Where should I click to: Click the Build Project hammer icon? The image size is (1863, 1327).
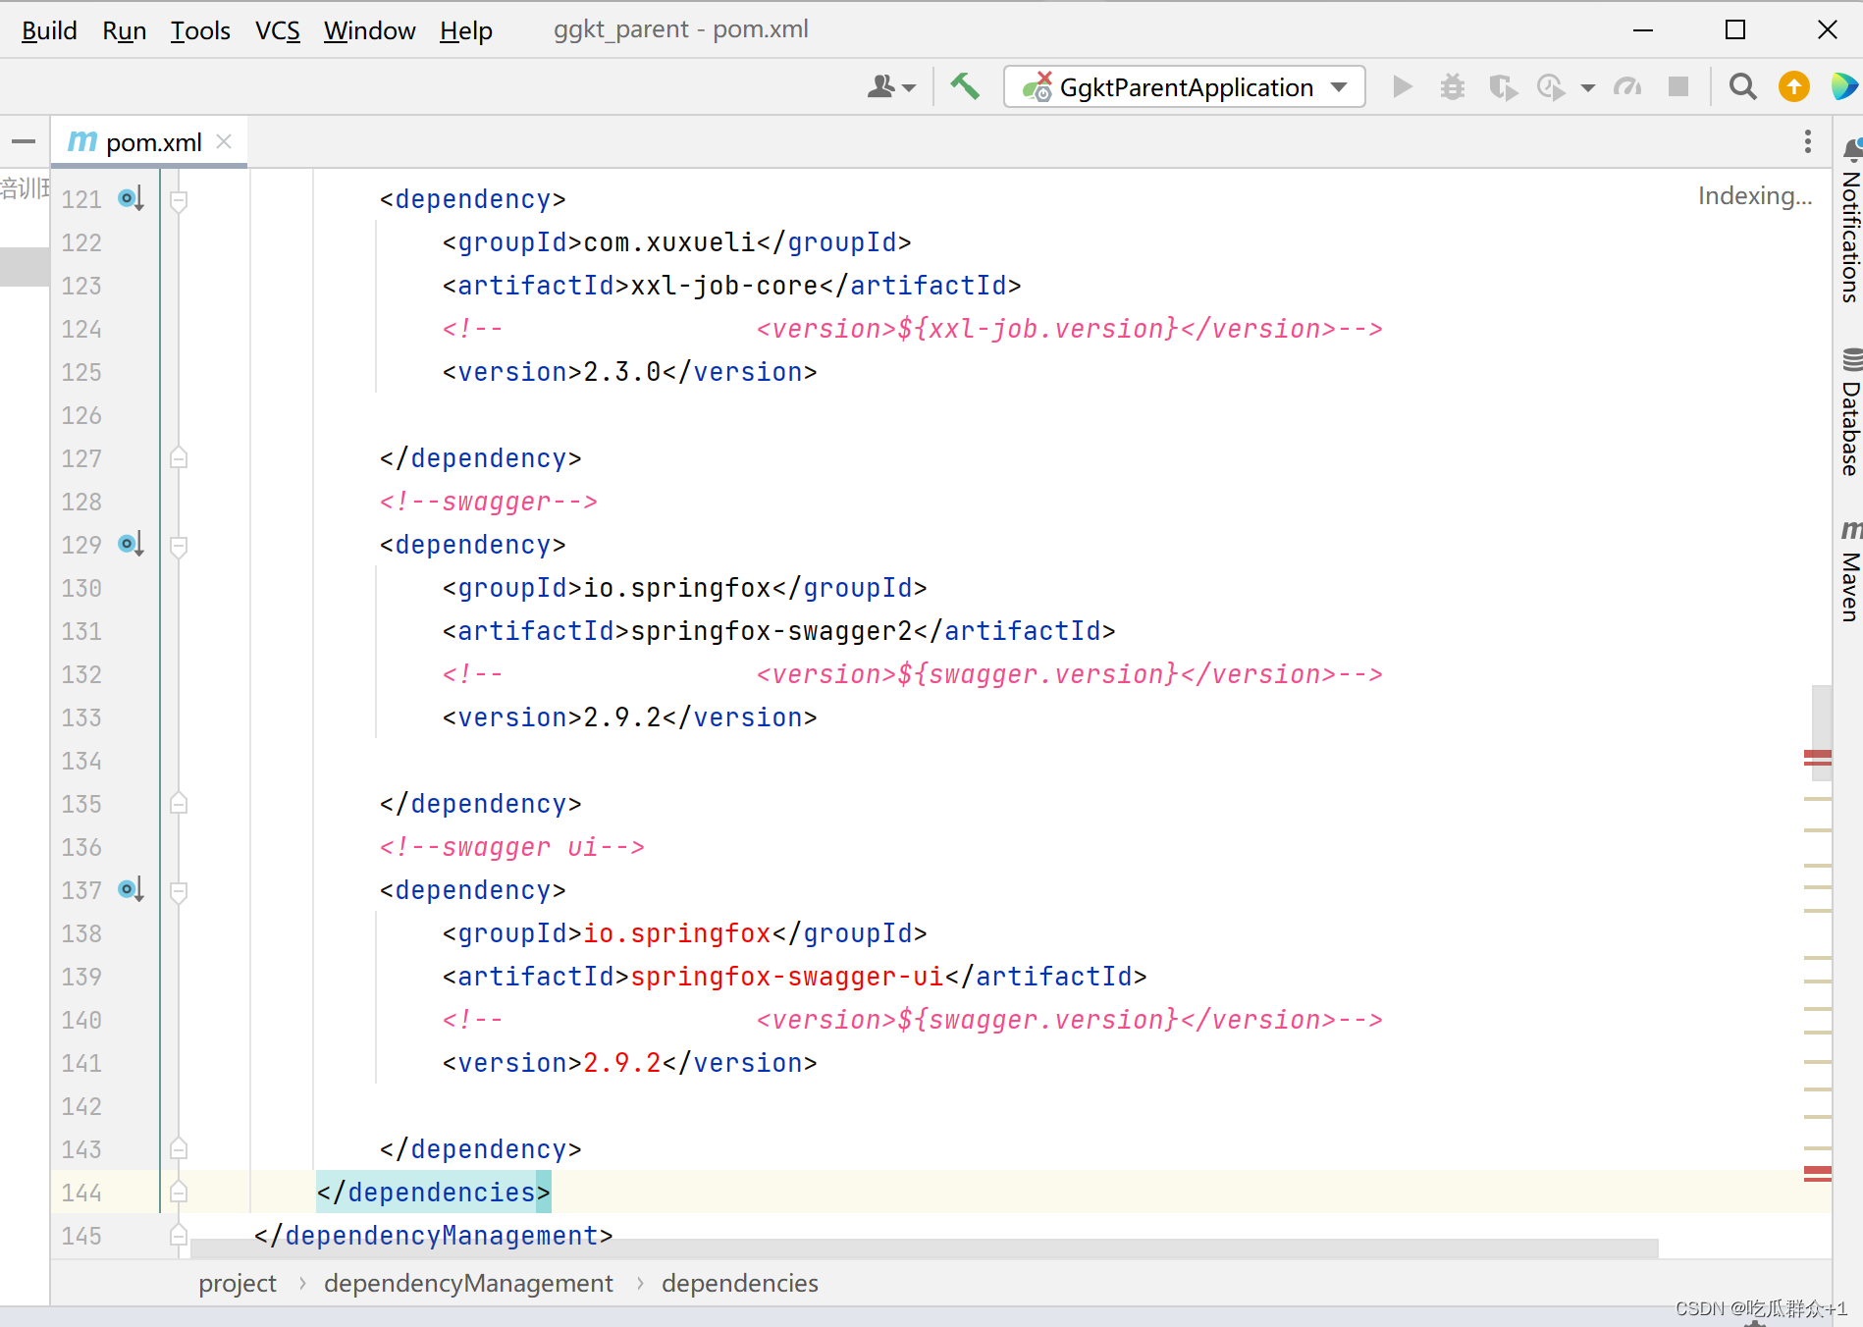coord(965,87)
